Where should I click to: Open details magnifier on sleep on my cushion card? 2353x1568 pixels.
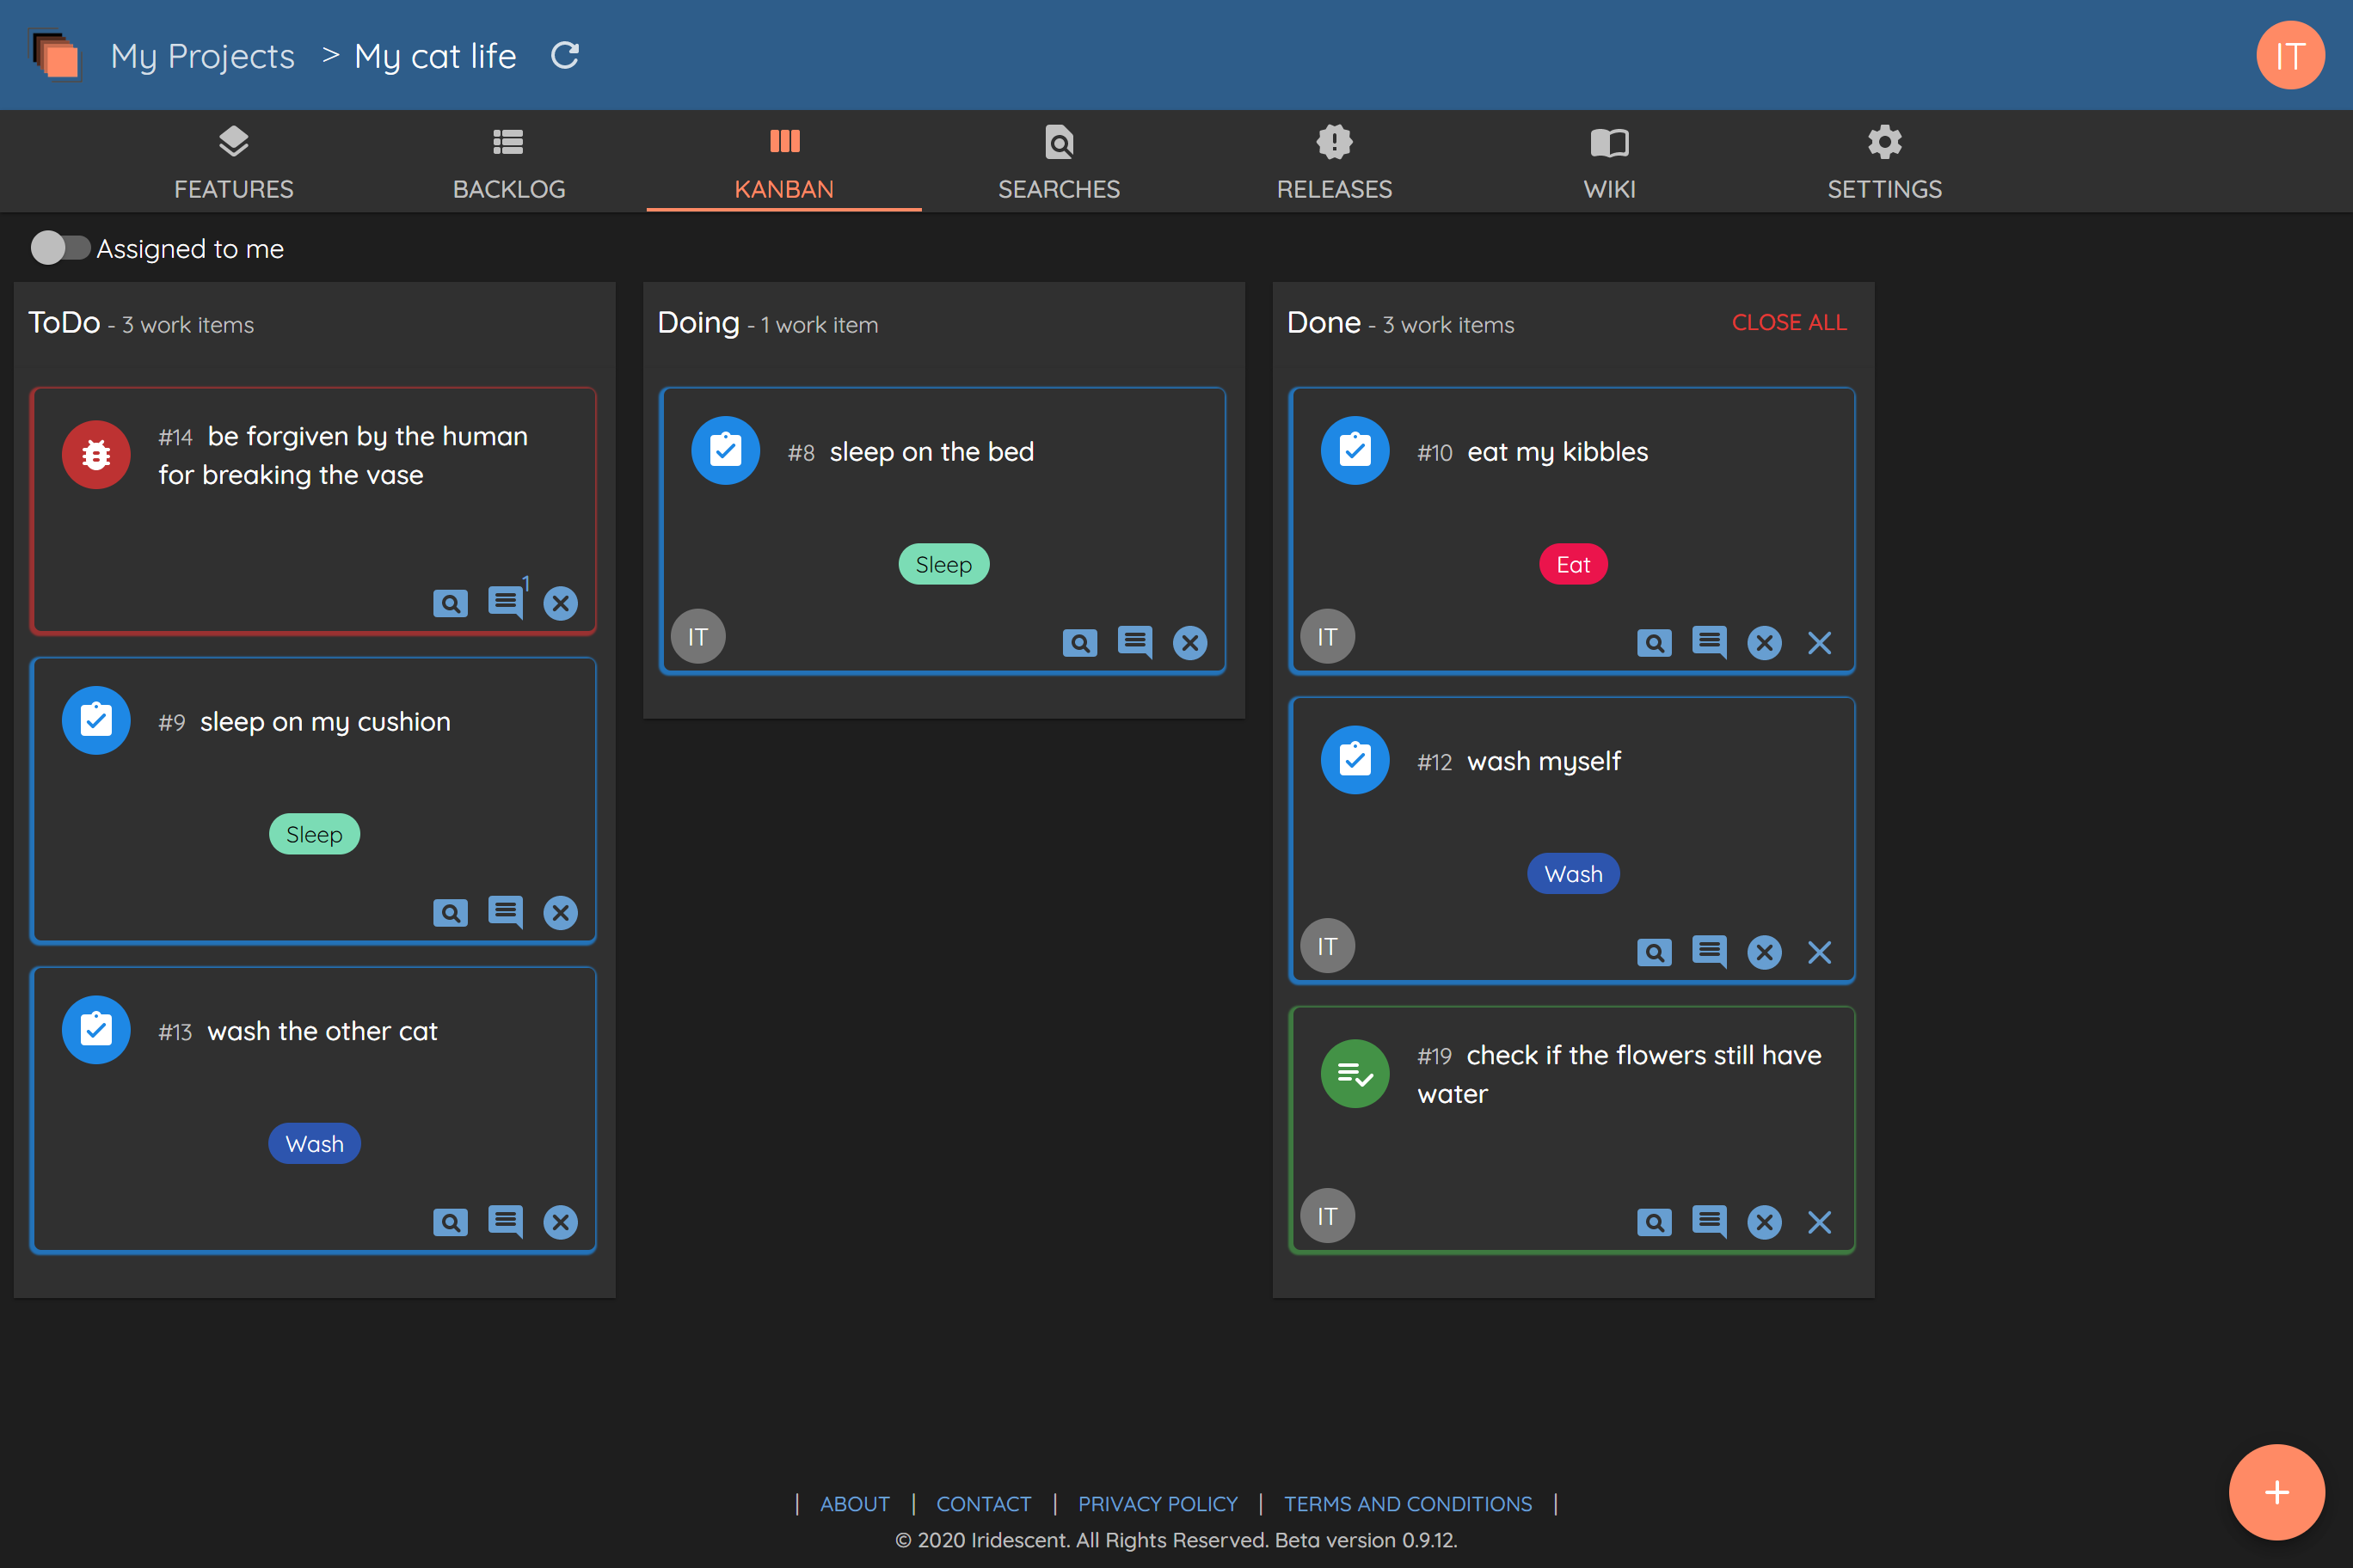point(450,912)
